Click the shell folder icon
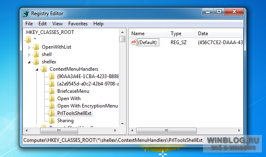 pos(36,54)
